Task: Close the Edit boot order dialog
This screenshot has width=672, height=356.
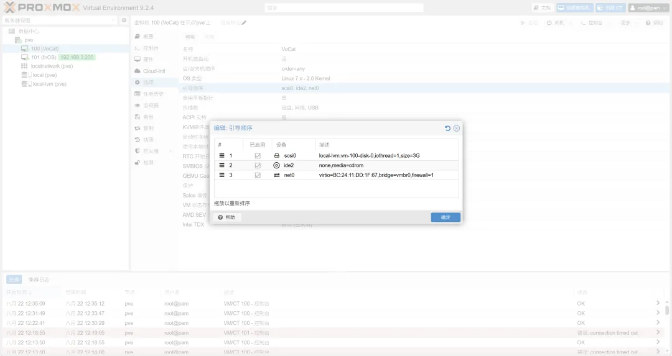Action: (457, 128)
